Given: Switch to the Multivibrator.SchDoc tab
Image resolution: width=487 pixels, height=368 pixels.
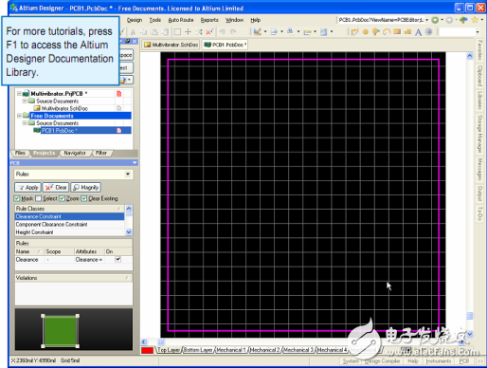Looking at the screenshot, I should pos(171,45).
